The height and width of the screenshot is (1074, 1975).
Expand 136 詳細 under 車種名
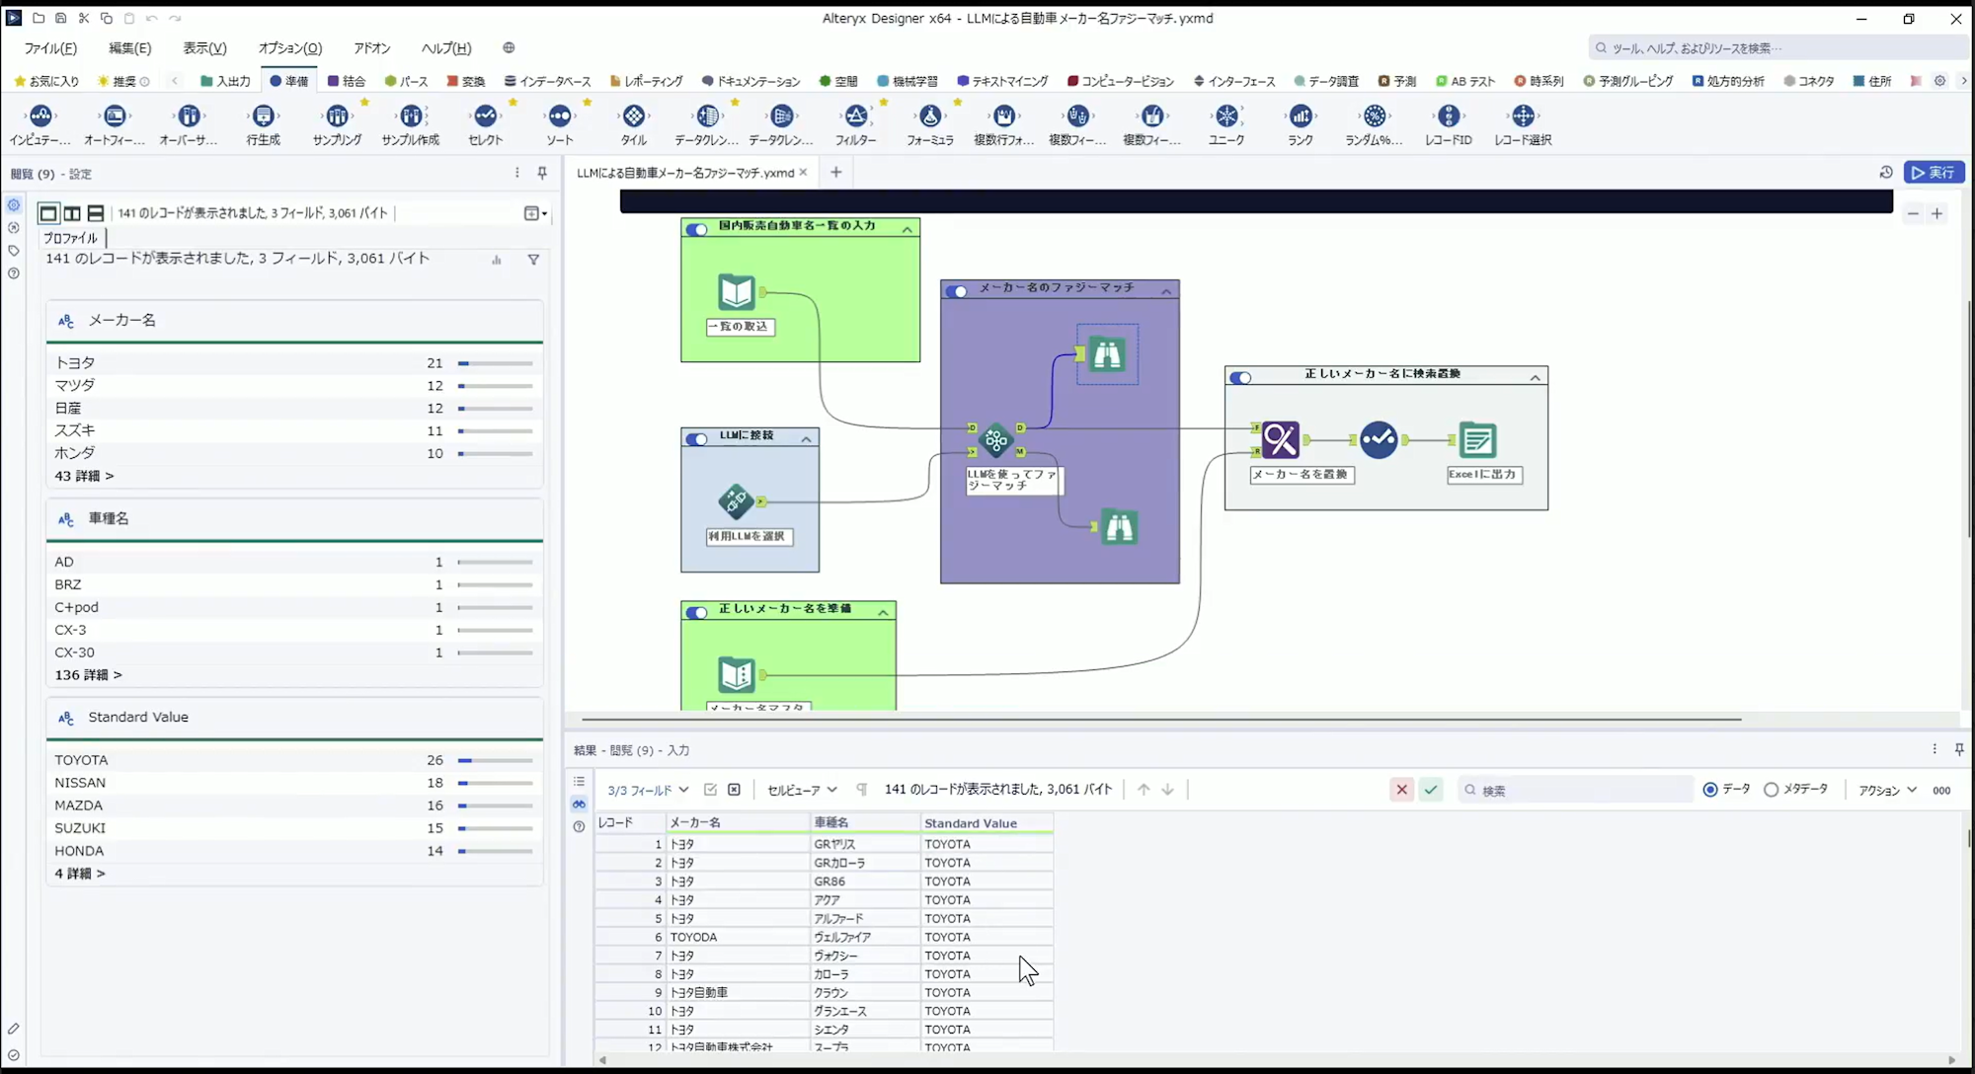click(88, 675)
